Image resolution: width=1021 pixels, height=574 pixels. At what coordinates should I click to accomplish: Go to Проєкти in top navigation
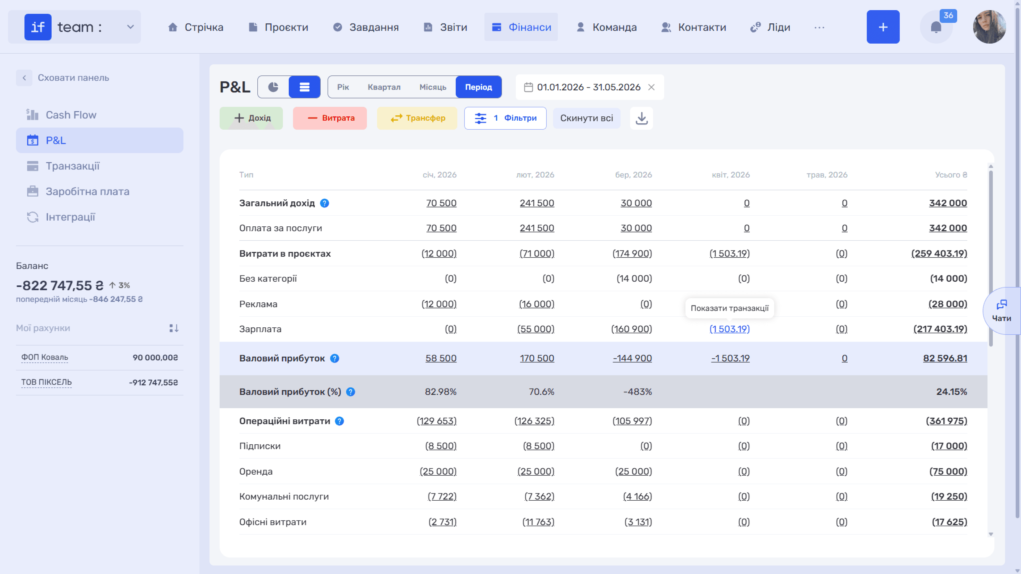278,27
